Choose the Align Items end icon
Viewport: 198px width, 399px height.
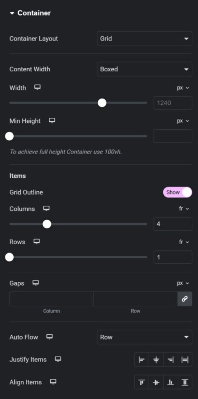(170, 382)
